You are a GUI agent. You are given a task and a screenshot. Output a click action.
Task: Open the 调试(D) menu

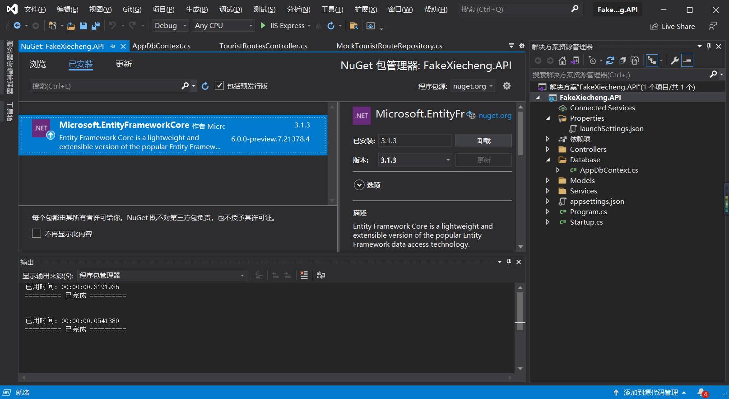[x=231, y=9]
